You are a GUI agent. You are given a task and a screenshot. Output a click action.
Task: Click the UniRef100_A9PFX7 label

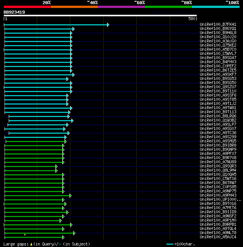tap(218, 153)
